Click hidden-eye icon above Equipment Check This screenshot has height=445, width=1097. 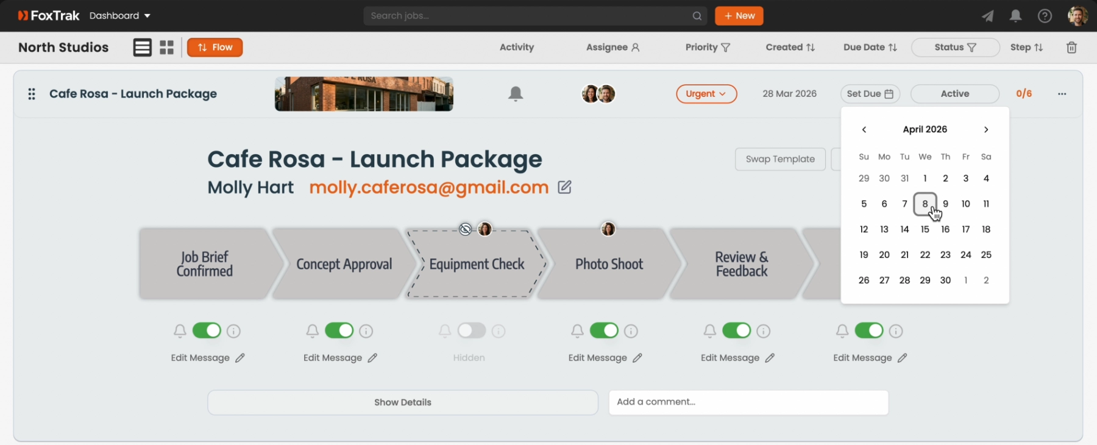(466, 229)
